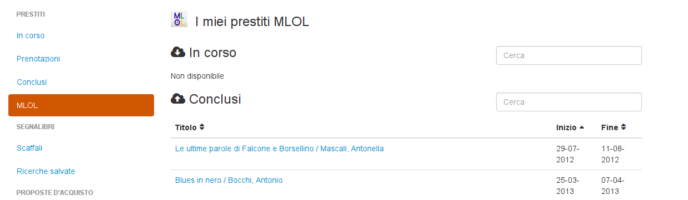688x200 pixels.
Task: Open the Blues in nero book link
Action: pyautogui.click(x=229, y=180)
